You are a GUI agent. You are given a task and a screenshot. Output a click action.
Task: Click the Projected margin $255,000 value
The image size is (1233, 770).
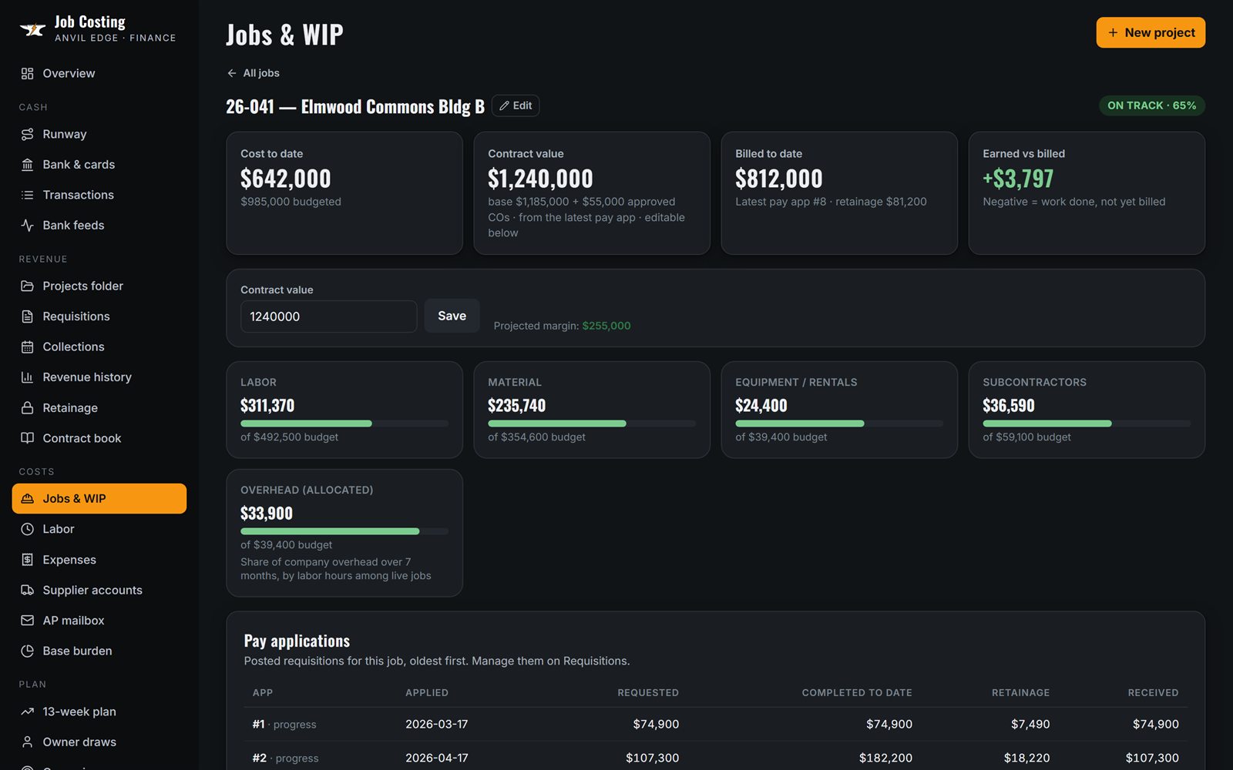606,326
